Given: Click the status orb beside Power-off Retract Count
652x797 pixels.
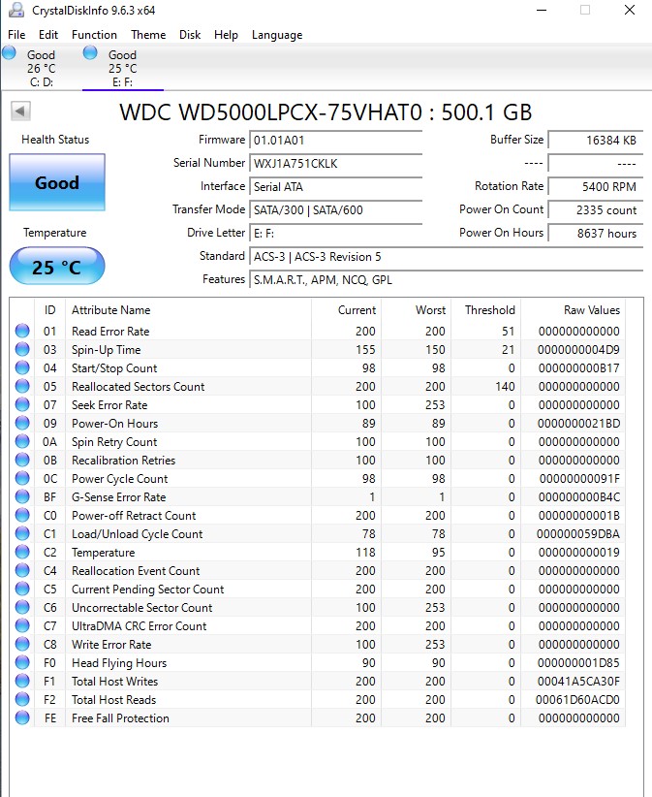Looking at the screenshot, I should click(x=22, y=515).
